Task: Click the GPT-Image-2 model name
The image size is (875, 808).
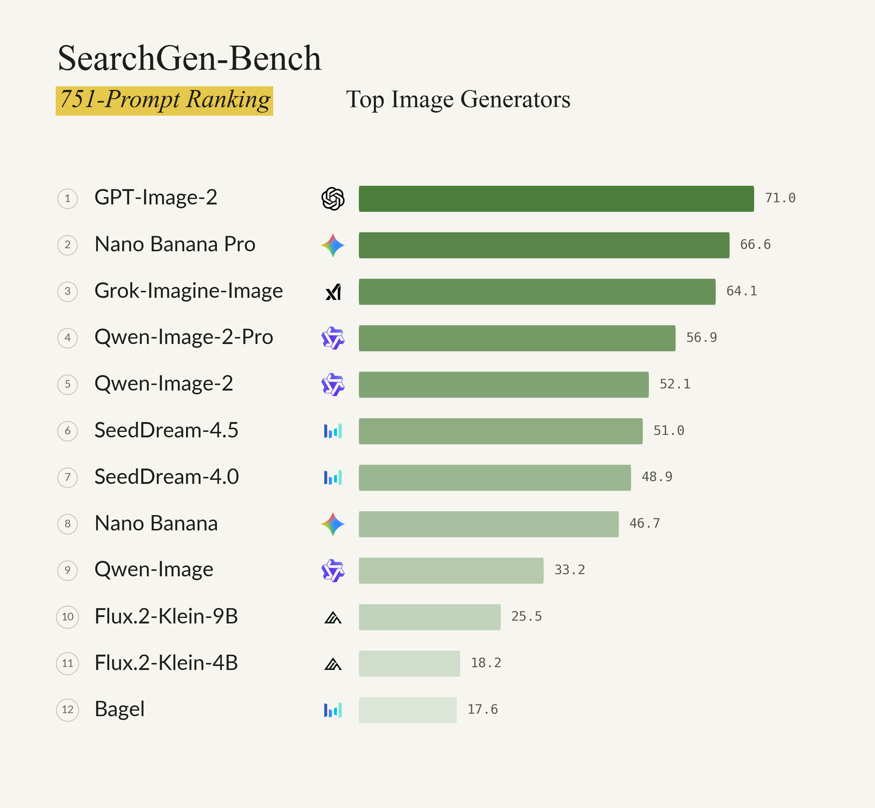Action: point(156,198)
